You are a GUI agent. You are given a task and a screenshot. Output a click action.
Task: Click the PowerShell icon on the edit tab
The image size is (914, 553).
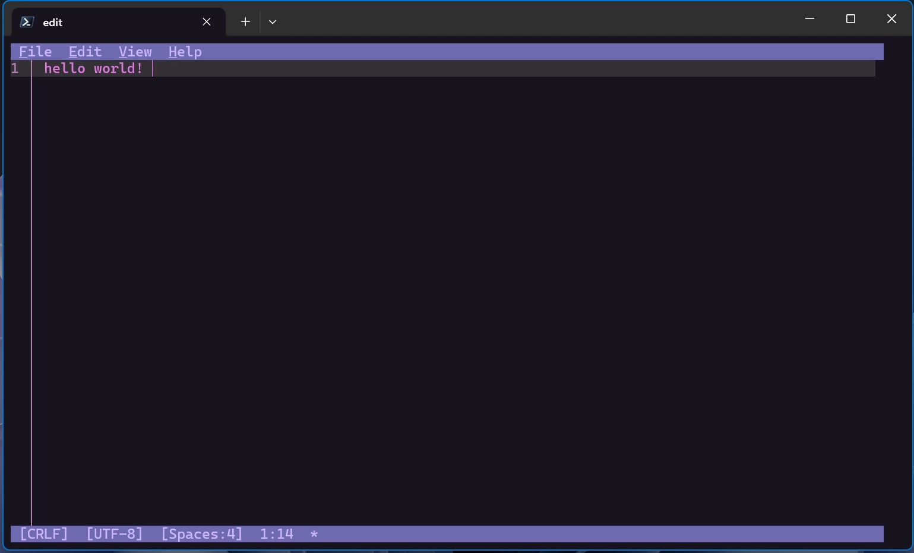[x=26, y=21]
